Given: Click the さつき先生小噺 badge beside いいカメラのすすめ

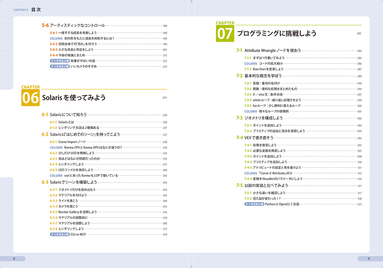Looking at the screenshot, I should [x=60, y=66].
